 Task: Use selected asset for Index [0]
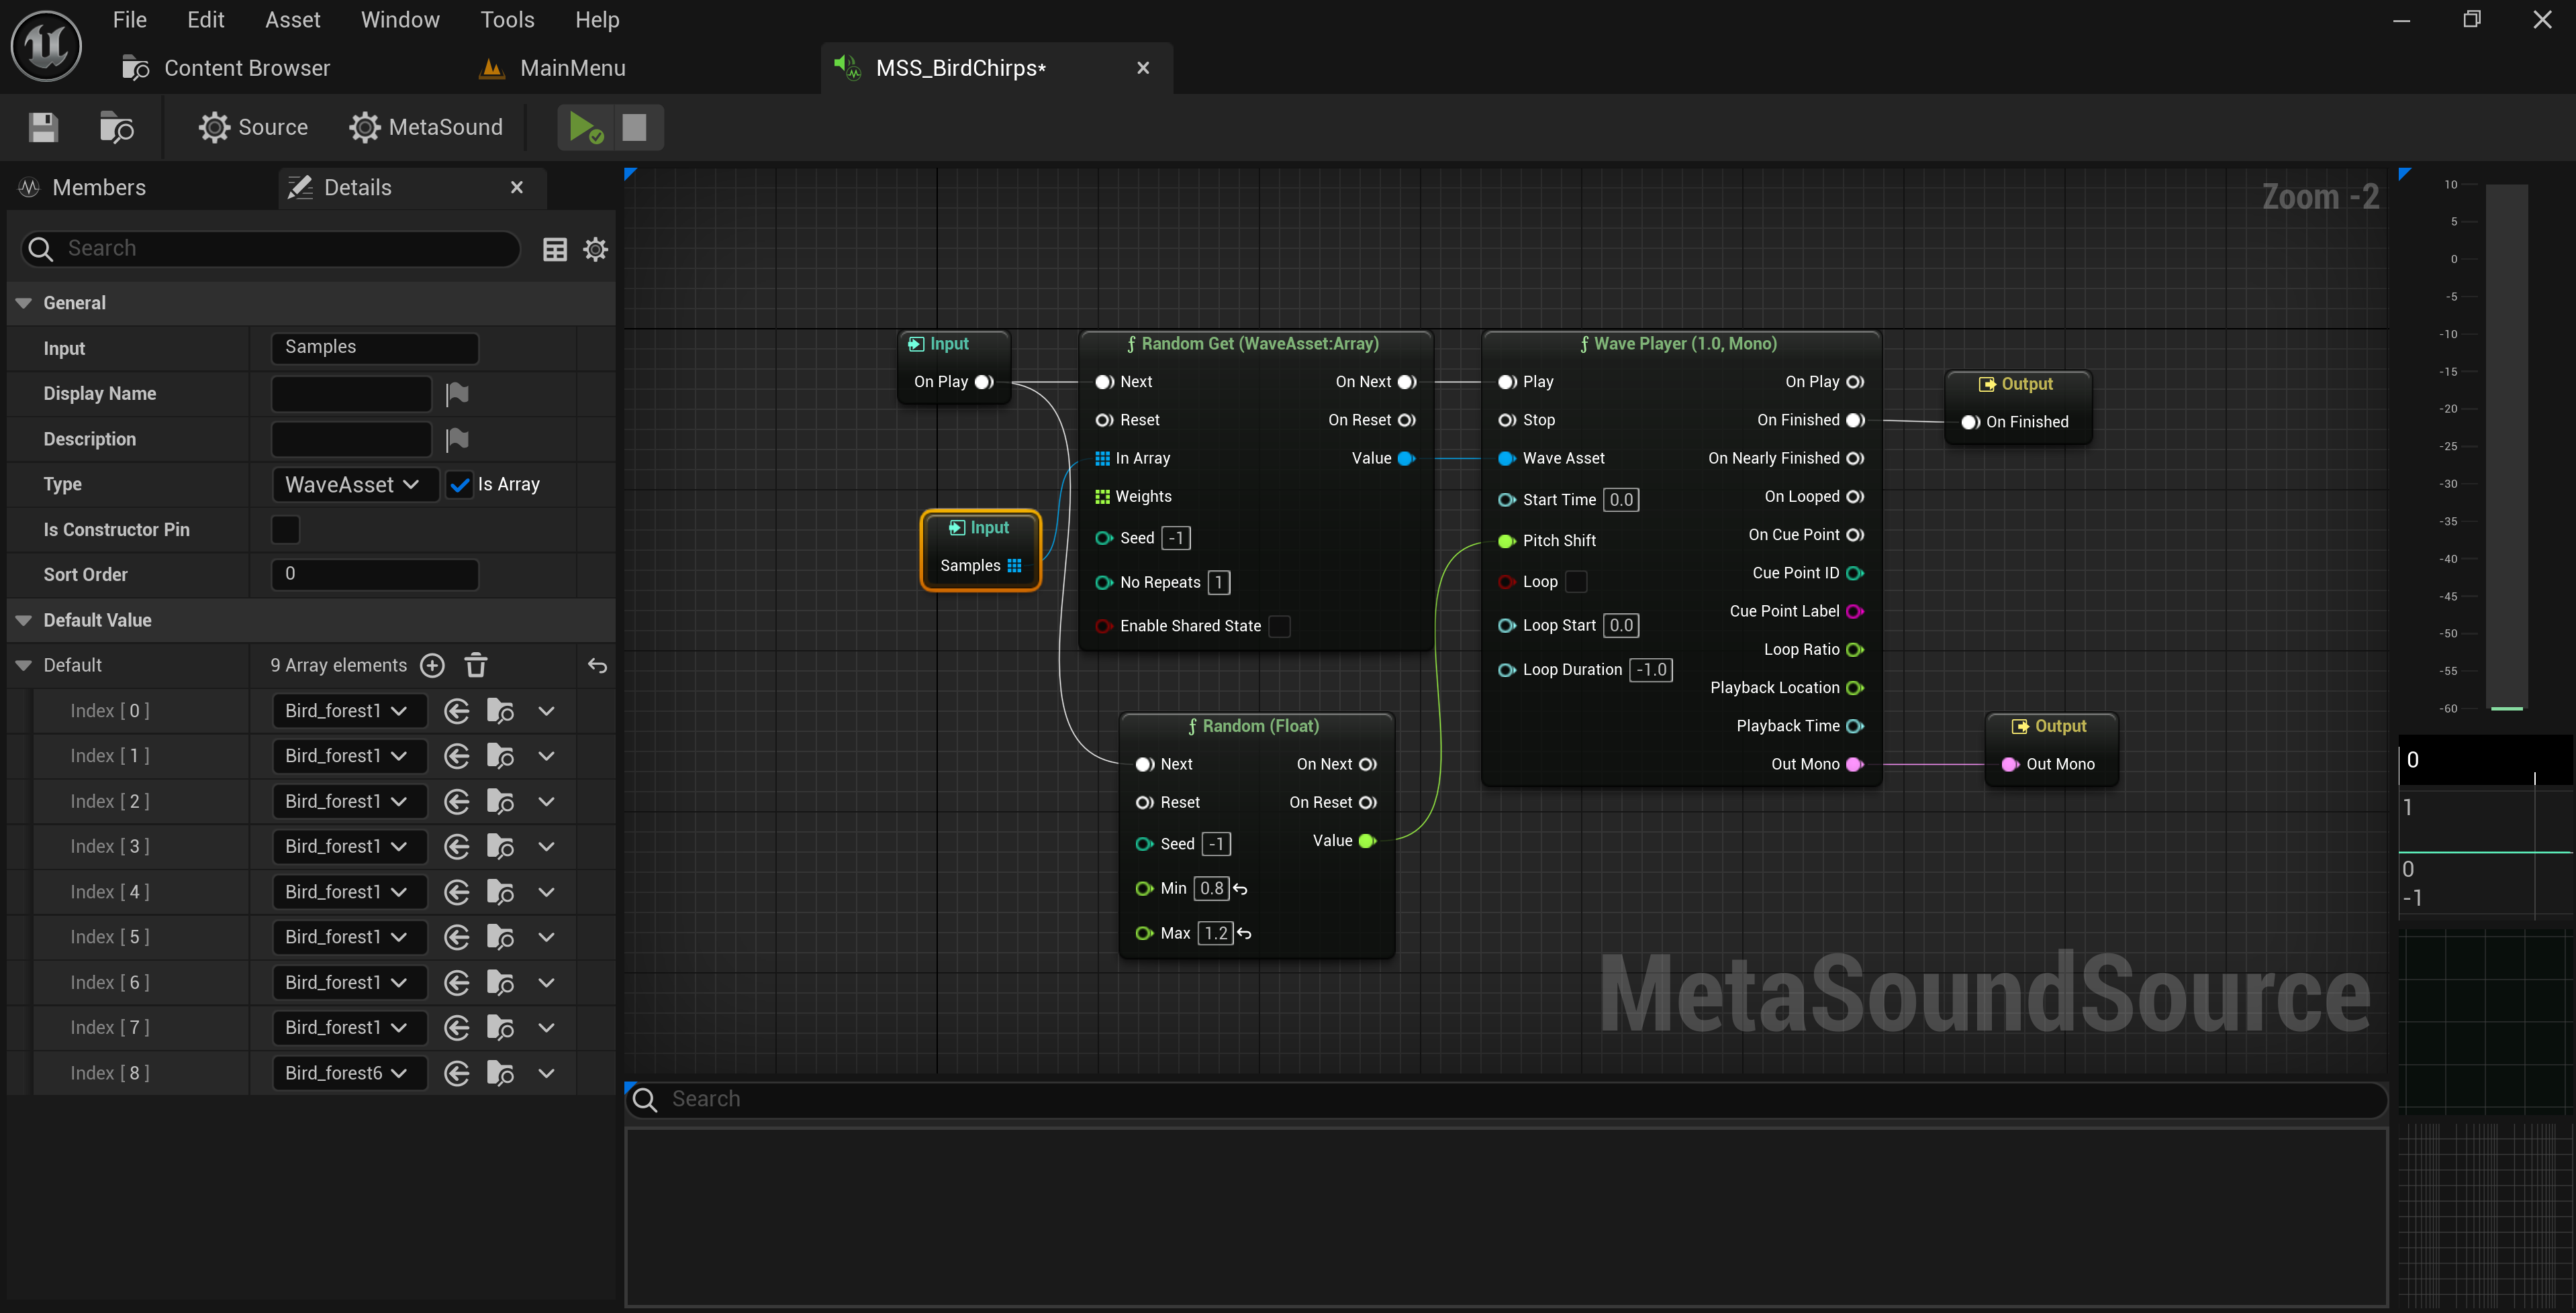[x=457, y=711]
